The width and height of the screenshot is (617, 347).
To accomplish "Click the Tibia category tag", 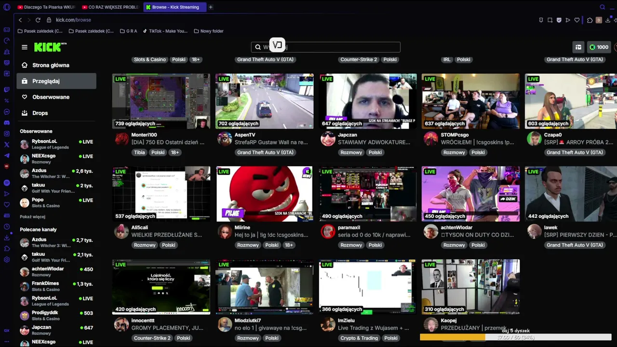I will pos(139,152).
